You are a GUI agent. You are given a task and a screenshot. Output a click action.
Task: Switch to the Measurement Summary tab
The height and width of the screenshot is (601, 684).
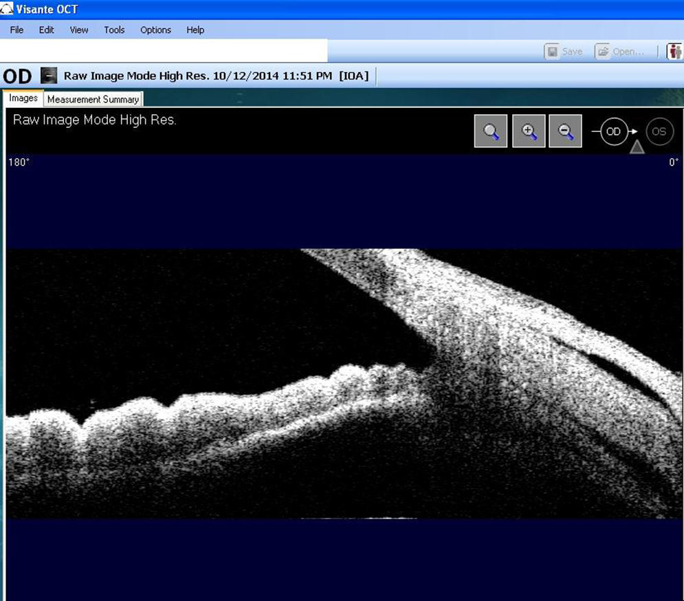(x=93, y=100)
